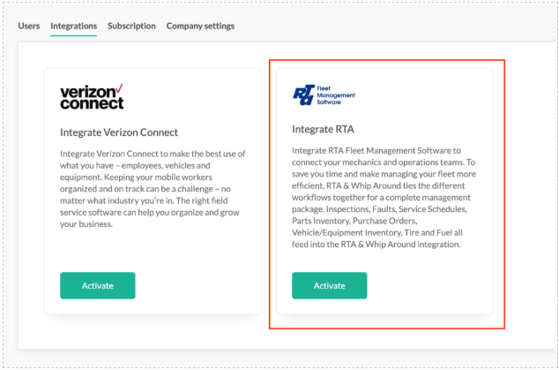559x370 pixels.
Task: Click 'Inspections, Faults, Service Schedules' line in the RTA text
Action: [x=379, y=209]
